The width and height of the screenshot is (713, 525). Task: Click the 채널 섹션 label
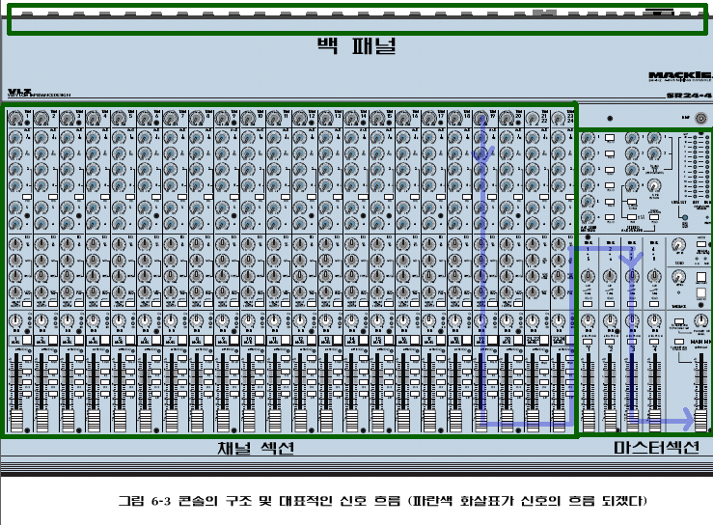255,450
